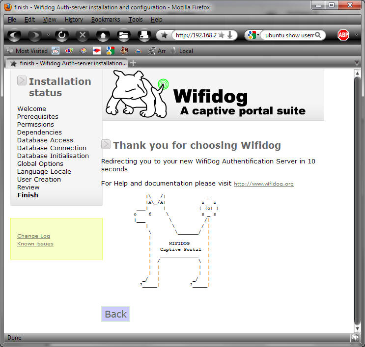Viewport: 365px width, 347px height.
Task: Go to the Home page icon
Action: tap(103, 35)
